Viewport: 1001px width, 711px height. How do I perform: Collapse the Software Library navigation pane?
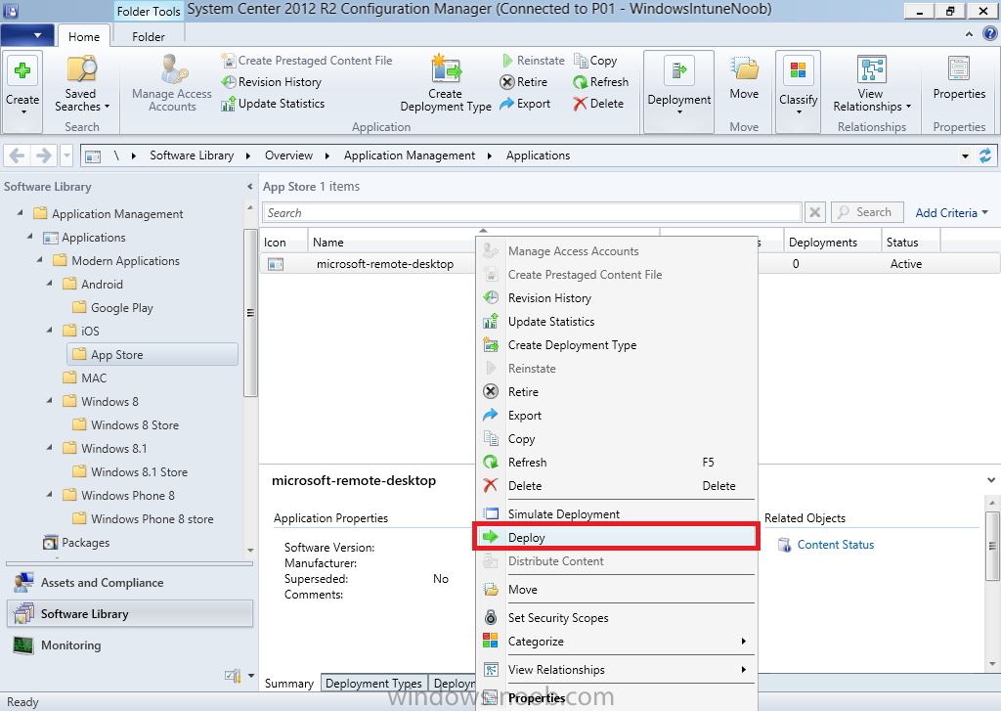tap(249, 187)
